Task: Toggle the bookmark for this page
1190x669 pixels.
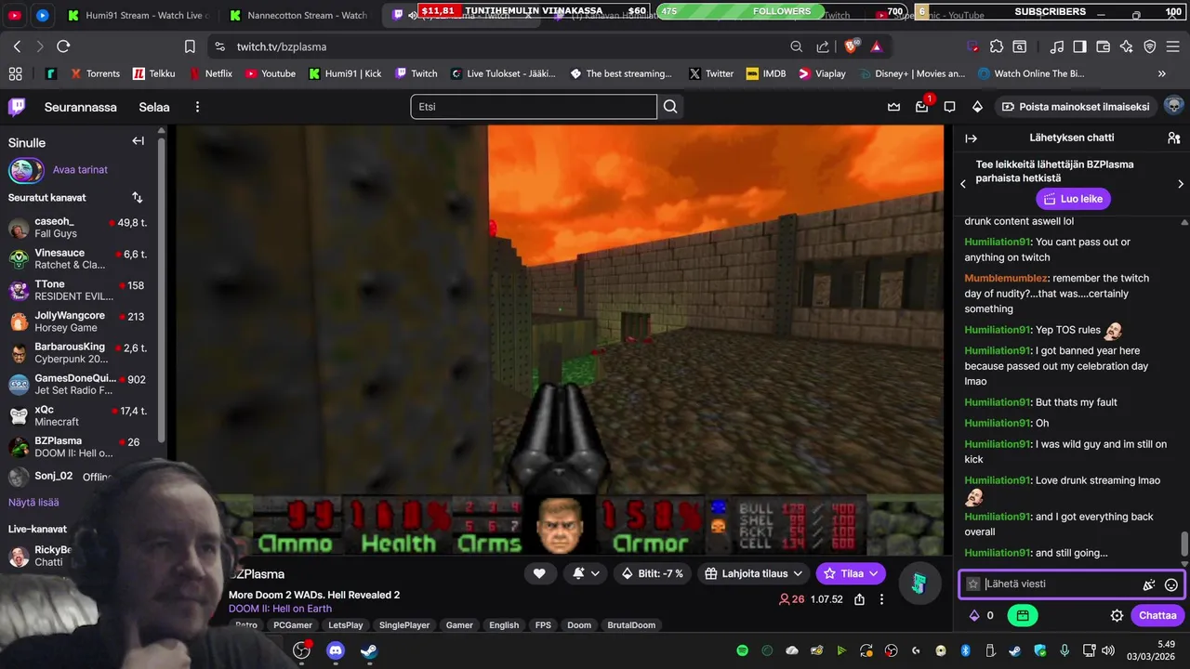Action: [190, 46]
